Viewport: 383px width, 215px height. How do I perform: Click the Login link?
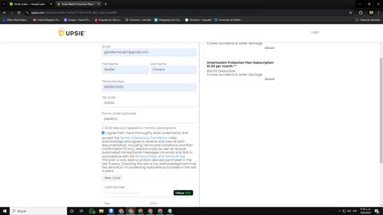click(x=315, y=32)
